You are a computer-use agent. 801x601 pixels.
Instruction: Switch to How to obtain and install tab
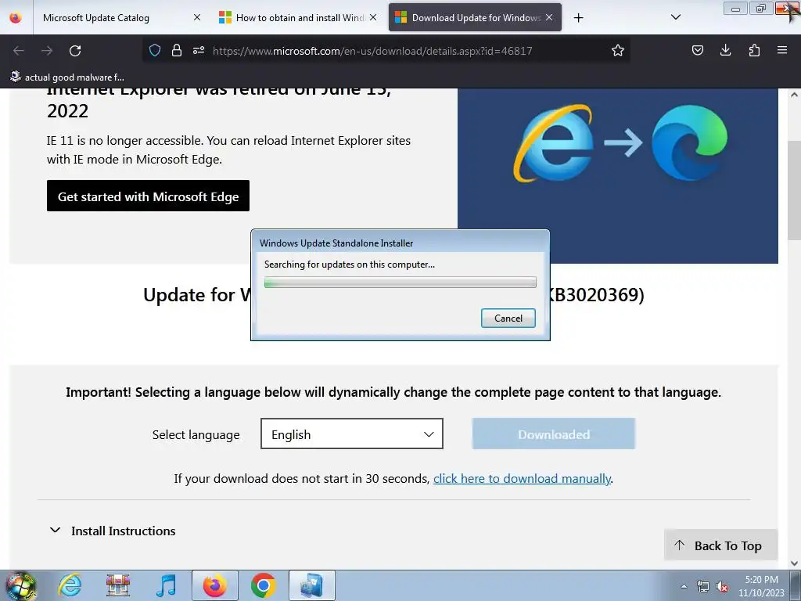point(298,17)
